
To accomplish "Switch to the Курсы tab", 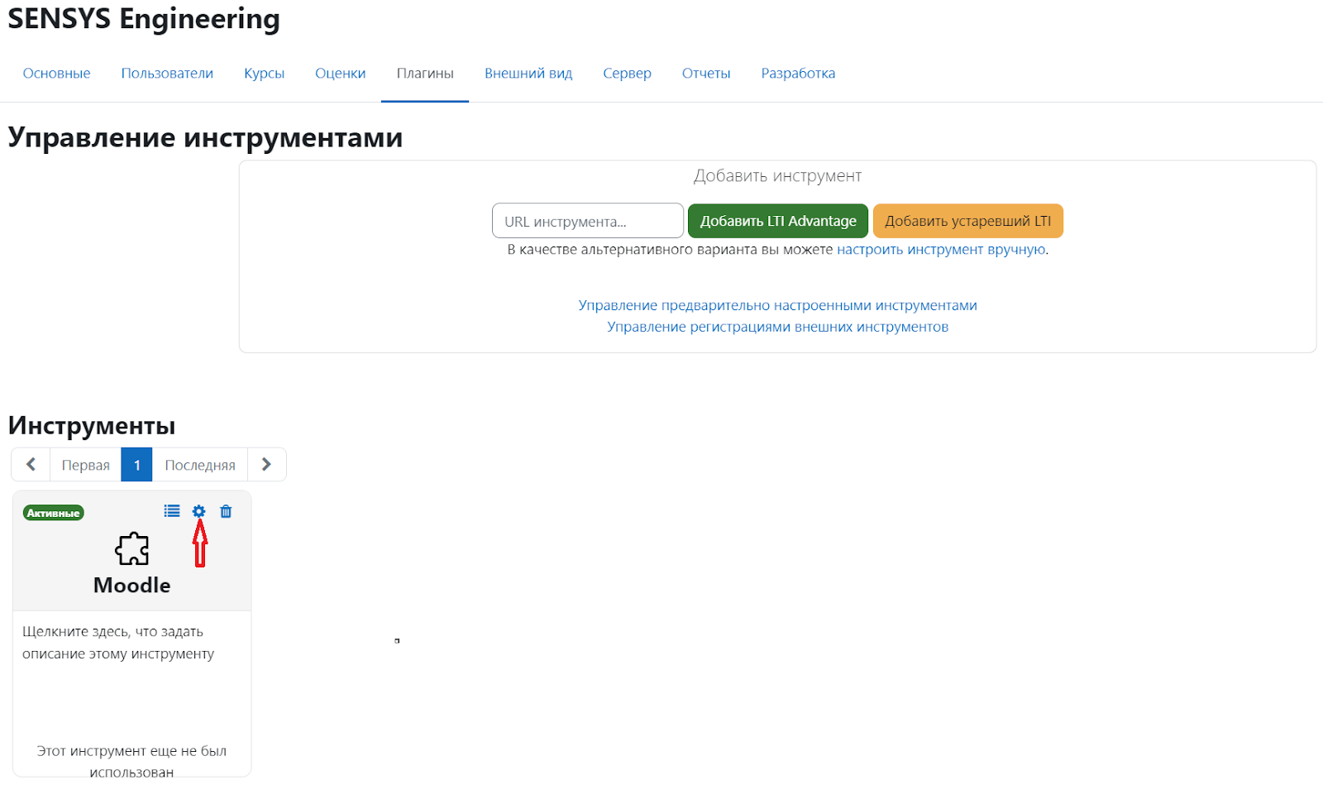I will 264,74.
